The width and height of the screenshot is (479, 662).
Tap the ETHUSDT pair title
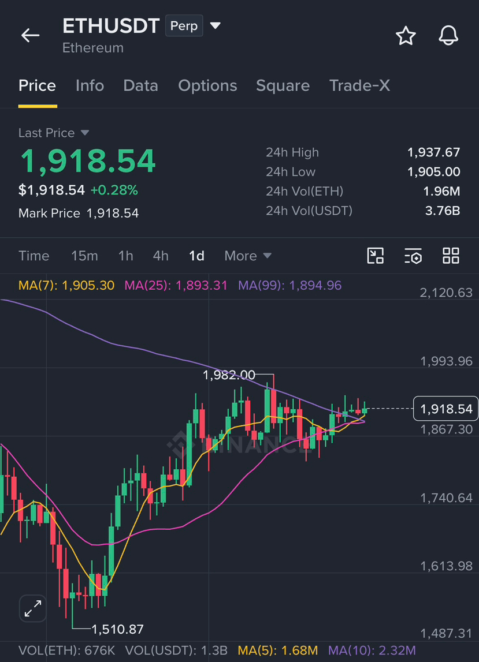(x=111, y=26)
